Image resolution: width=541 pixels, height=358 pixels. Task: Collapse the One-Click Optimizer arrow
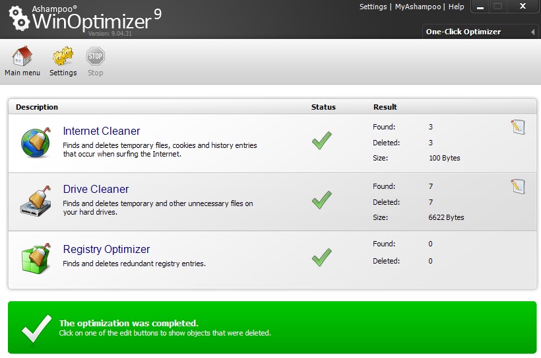(x=532, y=32)
